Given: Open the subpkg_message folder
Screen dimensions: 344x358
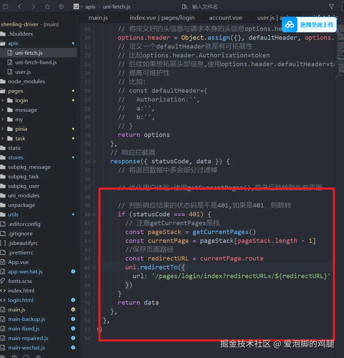Looking at the screenshot, I should [29, 167].
